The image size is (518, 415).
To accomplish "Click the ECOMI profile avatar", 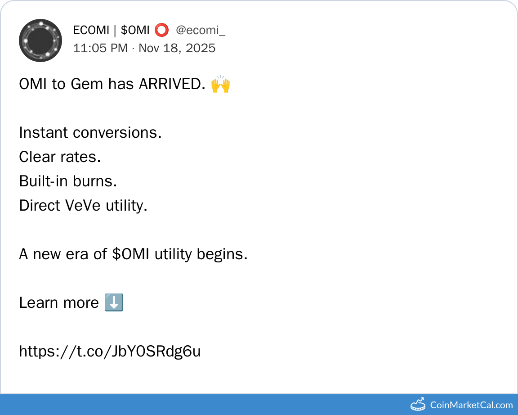I will point(40,41).
